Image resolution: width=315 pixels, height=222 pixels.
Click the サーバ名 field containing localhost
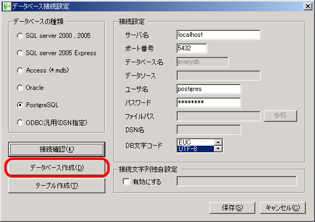pos(218,35)
